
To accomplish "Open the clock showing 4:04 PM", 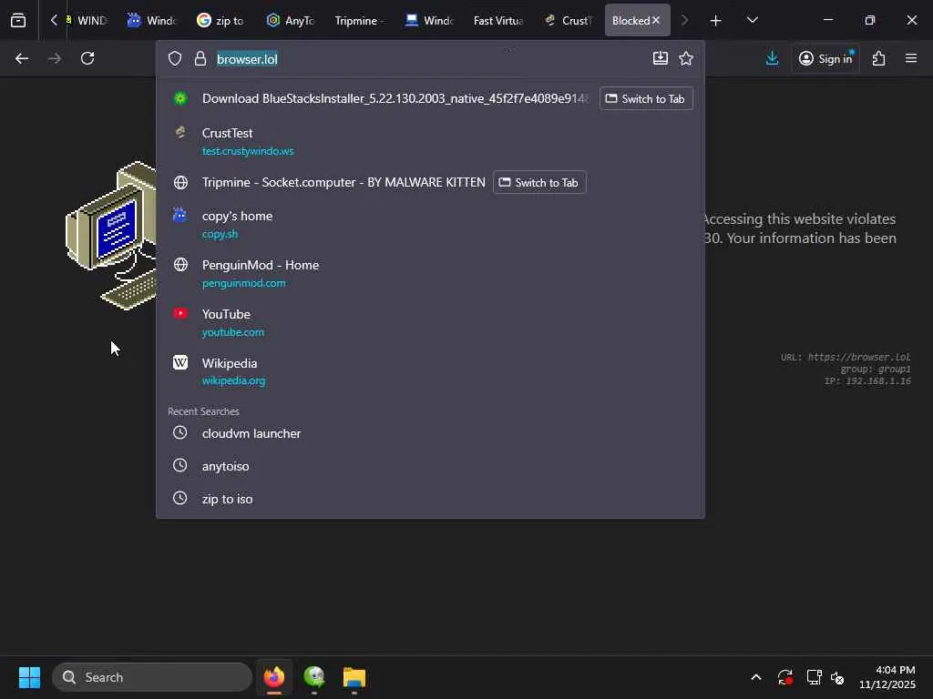I will coord(887,677).
